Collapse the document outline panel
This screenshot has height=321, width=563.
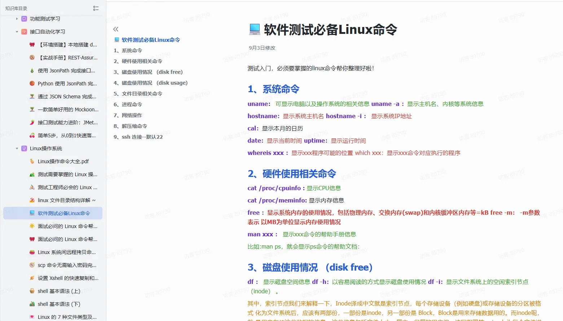[116, 29]
